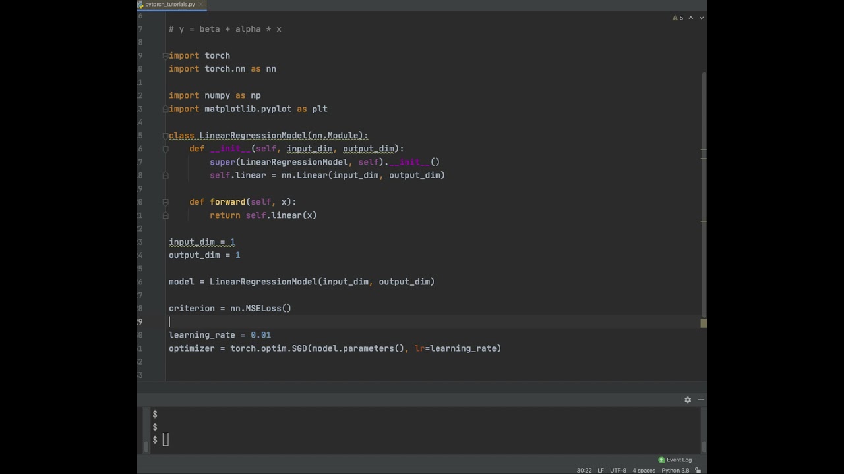Open the 4 spaces indent selector
The width and height of the screenshot is (844, 474).
[644, 470]
